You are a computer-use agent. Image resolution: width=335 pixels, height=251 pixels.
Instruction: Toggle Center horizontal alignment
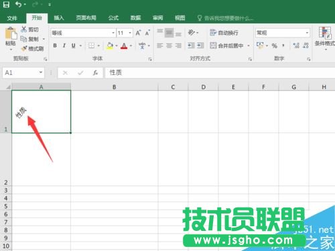pyautogui.click(x=169, y=46)
